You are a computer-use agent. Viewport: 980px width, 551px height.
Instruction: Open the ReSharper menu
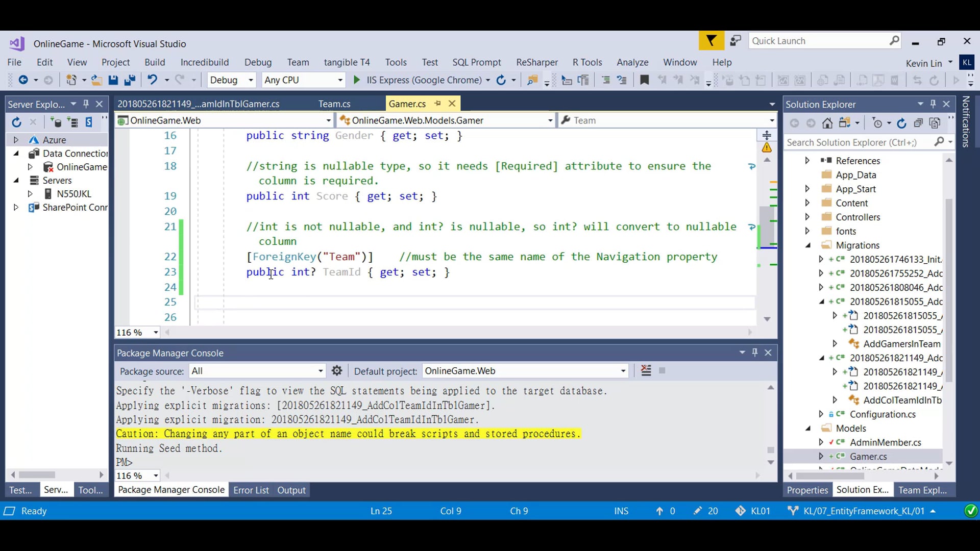(x=536, y=62)
